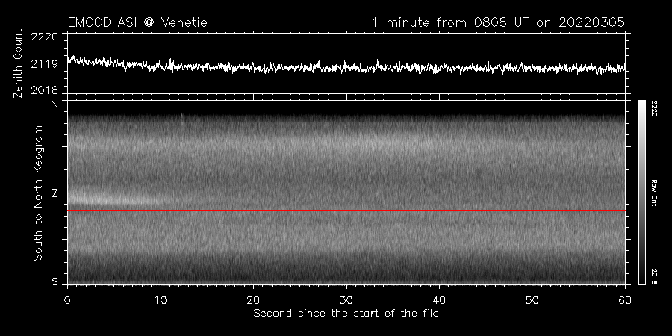
Task: Click the white zenith count trace line
Action: (x=346, y=66)
